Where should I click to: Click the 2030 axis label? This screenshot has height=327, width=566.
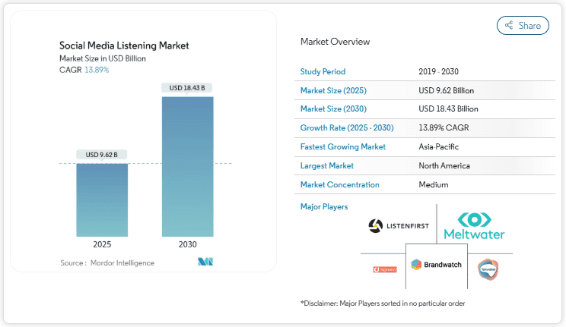pyautogui.click(x=188, y=244)
